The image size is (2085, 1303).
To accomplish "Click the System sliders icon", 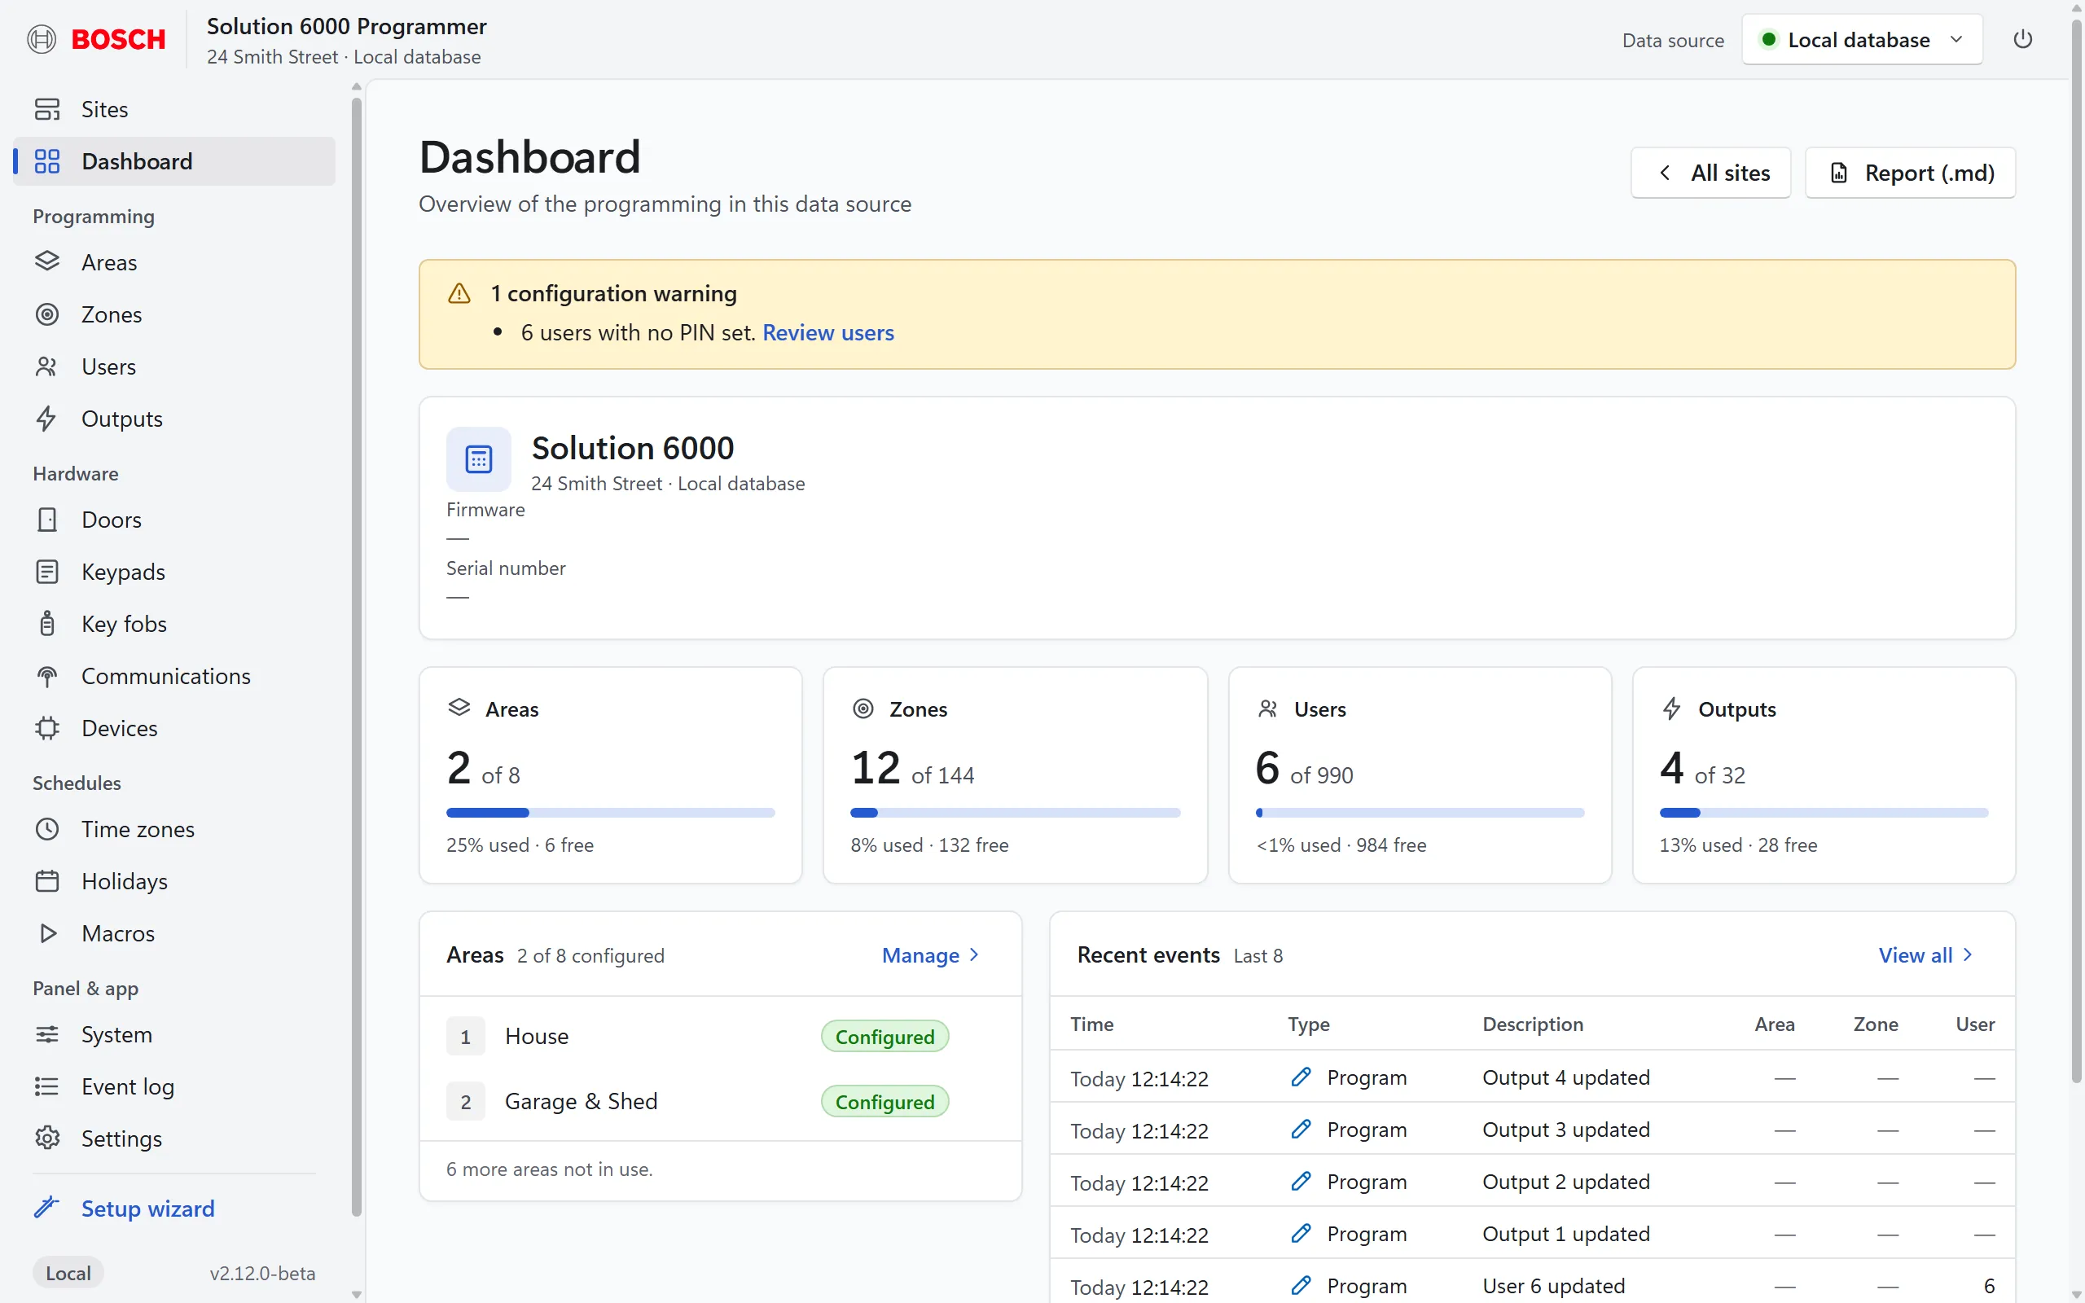I will pyautogui.click(x=46, y=1034).
